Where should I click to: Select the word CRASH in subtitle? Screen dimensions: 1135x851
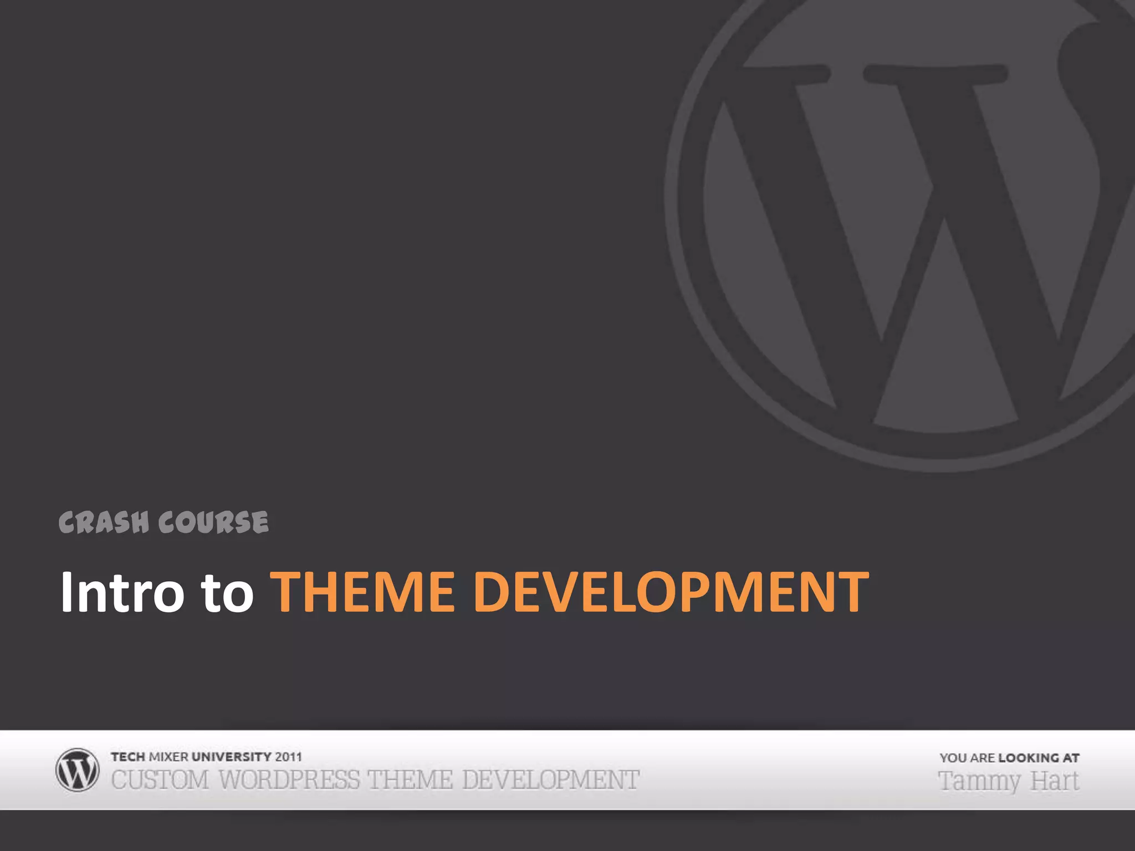tap(104, 522)
